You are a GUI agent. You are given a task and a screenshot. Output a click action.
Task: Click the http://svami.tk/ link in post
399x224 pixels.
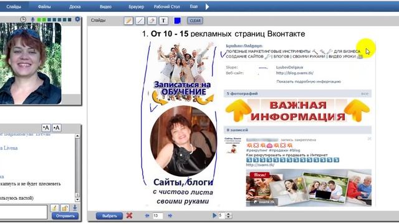pos(260,165)
